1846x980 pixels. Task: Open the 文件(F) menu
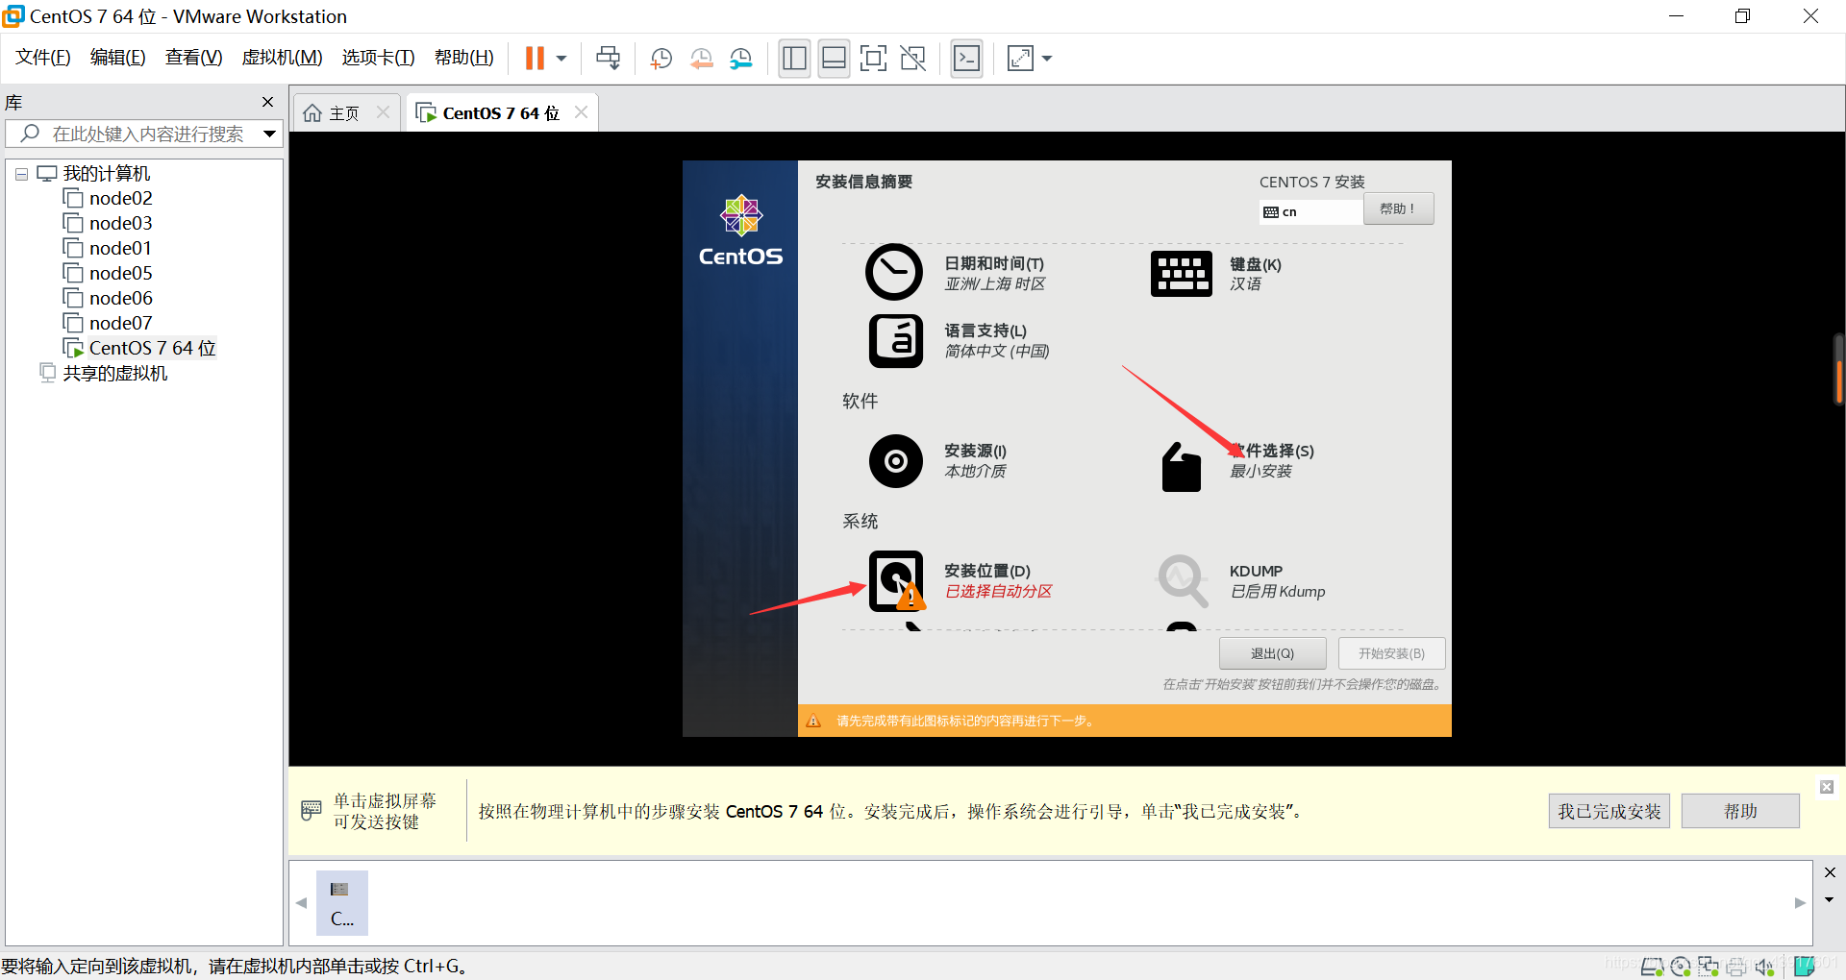click(43, 58)
